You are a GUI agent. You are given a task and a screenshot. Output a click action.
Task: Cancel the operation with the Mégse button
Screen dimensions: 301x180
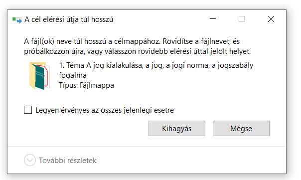click(x=241, y=128)
